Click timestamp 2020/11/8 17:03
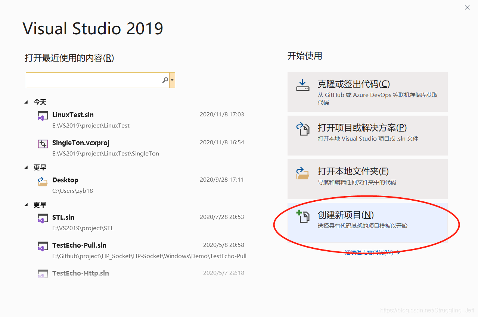Image resolution: width=478 pixels, height=317 pixels. tap(222, 114)
